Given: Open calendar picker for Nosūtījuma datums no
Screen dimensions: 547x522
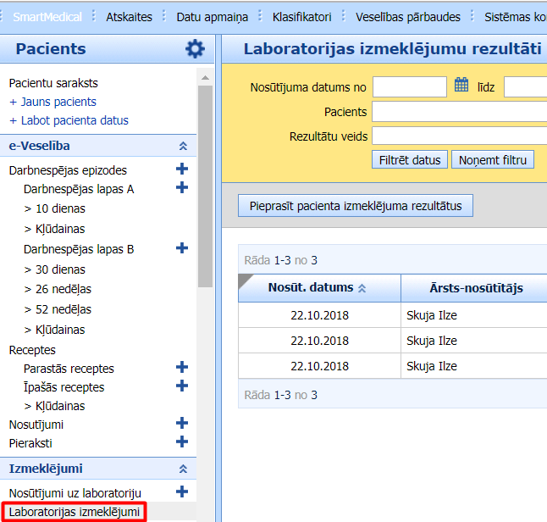Looking at the screenshot, I should (461, 85).
